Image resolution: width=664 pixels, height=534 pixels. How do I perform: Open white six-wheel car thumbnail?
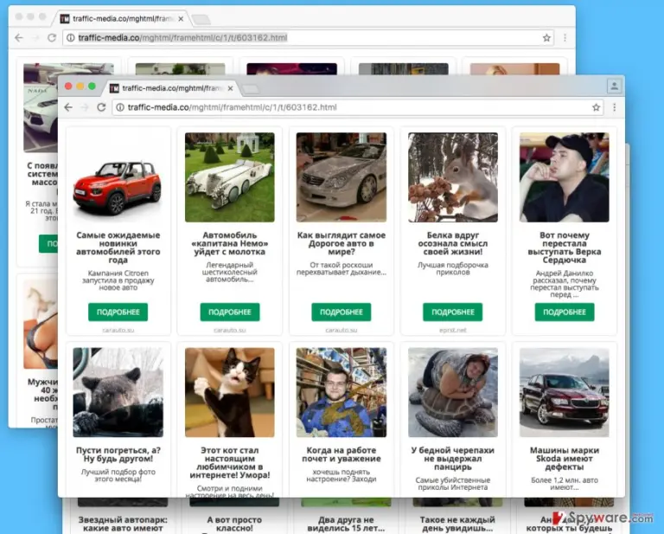[229, 177]
